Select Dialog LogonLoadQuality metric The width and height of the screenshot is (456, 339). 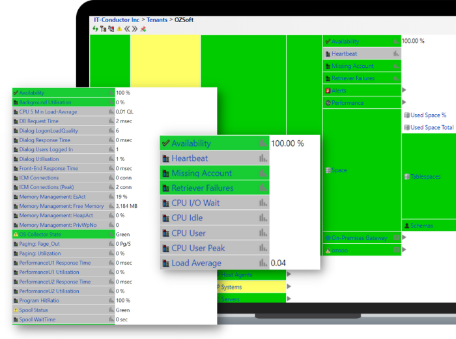63,130
